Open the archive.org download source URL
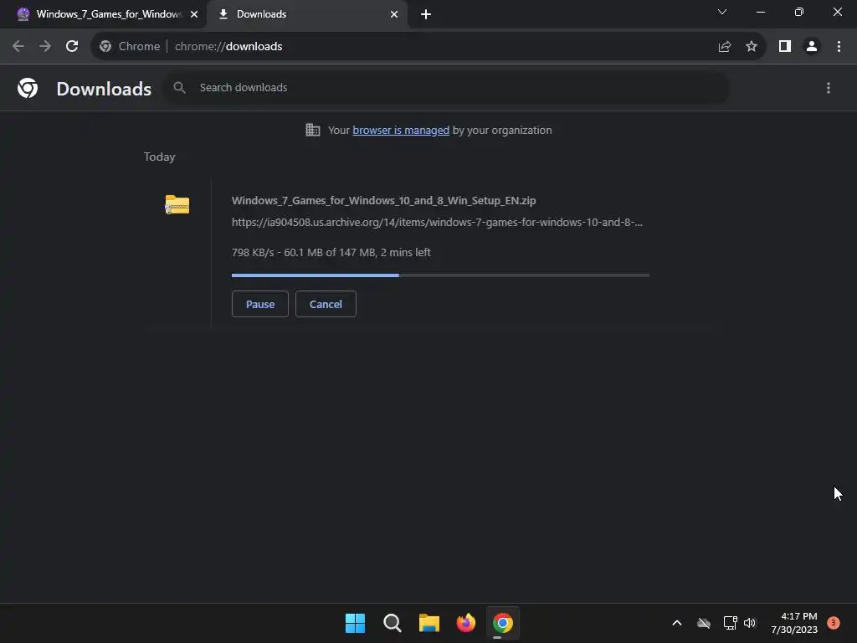 [x=437, y=223]
